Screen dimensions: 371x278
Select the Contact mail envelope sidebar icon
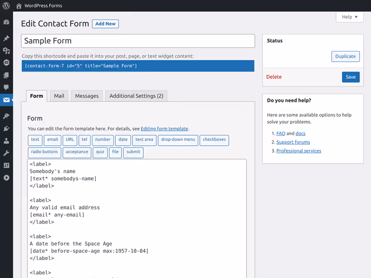coord(6,100)
